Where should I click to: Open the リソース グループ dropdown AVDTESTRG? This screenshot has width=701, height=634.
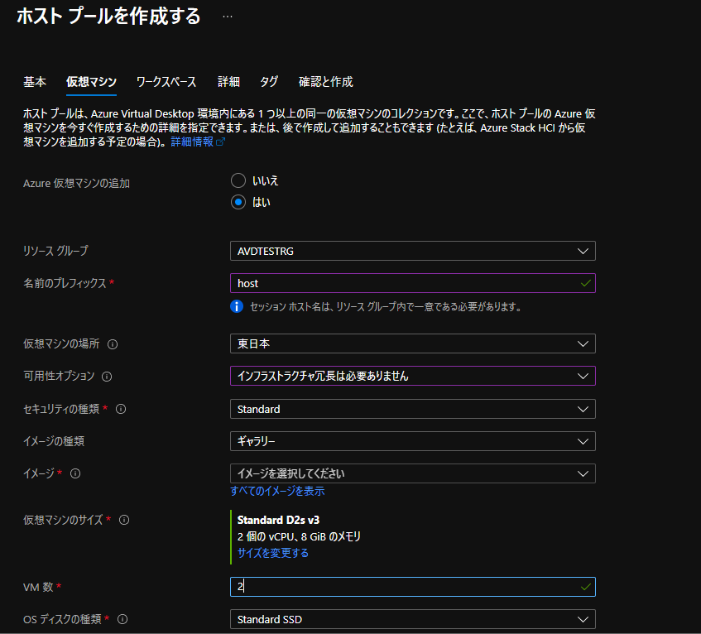pyautogui.click(x=413, y=251)
